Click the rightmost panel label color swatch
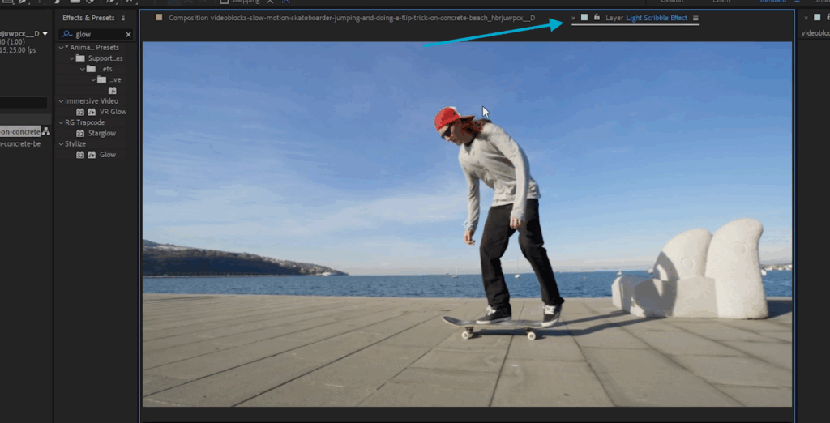 pyautogui.click(x=817, y=18)
